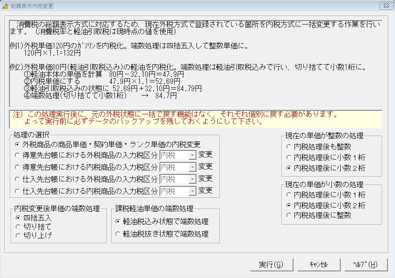The image size is (395, 278).
Task: Choose 内税処理後も整数 for integer unit prices
Action: (289, 146)
